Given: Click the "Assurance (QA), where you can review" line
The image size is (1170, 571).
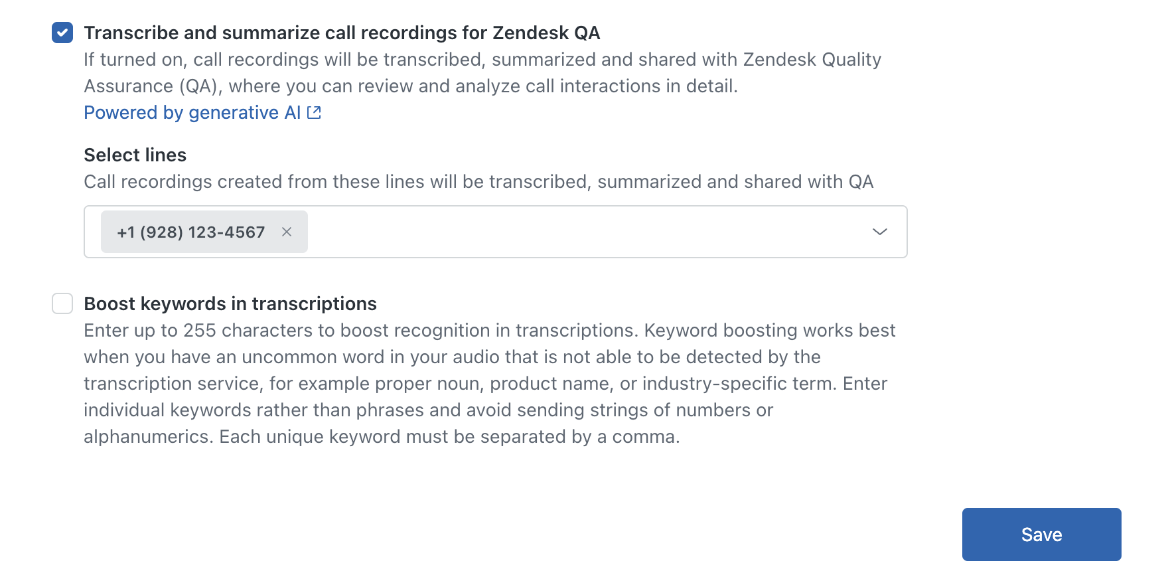Looking at the screenshot, I should [410, 86].
